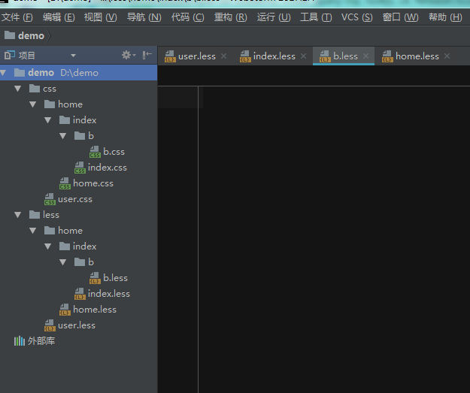470x393 pixels.
Task: Select the home.less file icon in tree
Action: tap(65, 310)
